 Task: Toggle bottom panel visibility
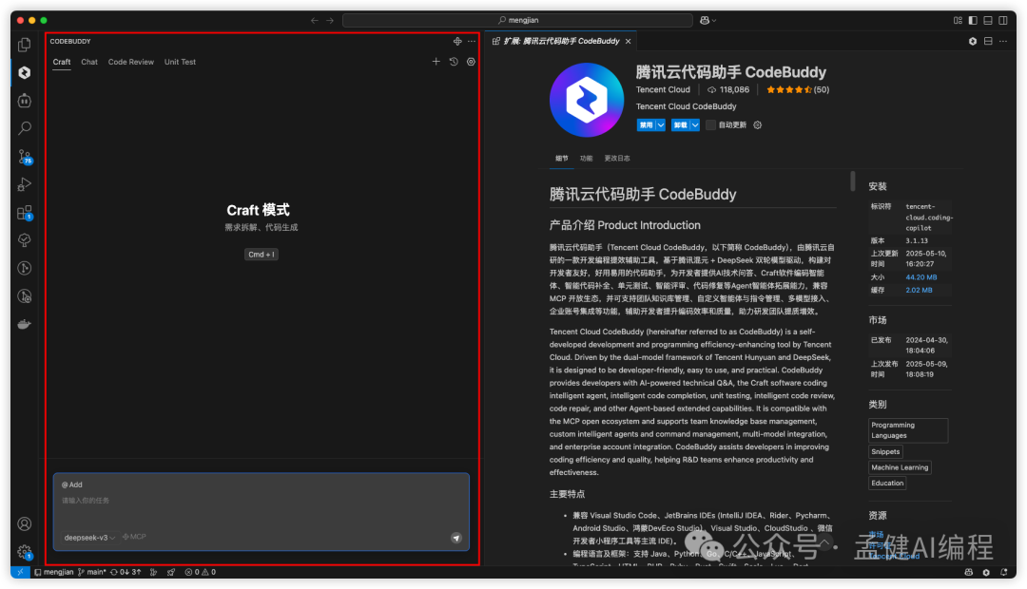tap(988, 20)
